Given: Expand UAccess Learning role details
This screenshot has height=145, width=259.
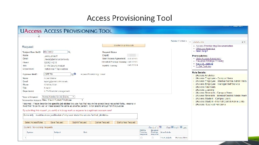Looking at the screenshot, I should [x=194, y=90].
